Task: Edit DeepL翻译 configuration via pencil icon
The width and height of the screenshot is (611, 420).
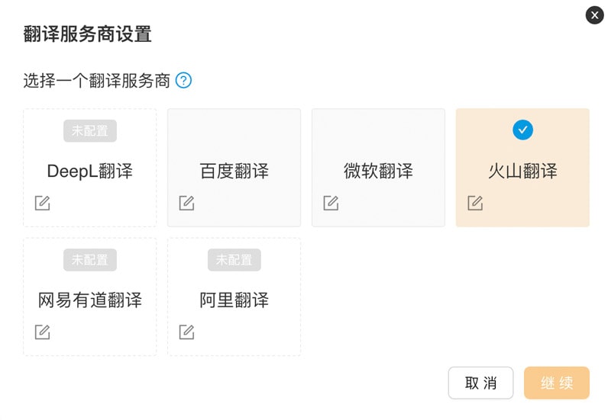Action: pos(43,203)
